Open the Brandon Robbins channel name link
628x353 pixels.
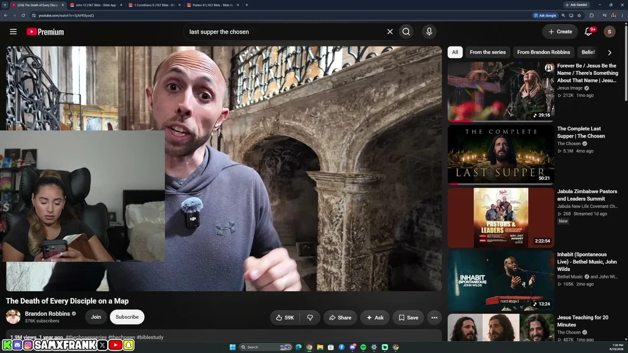pyautogui.click(x=48, y=314)
